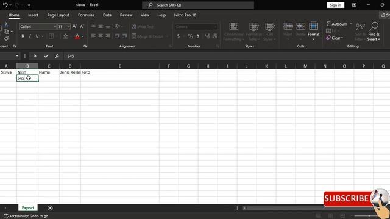Click the Middle Align icon
390x219 pixels.
coord(101,26)
